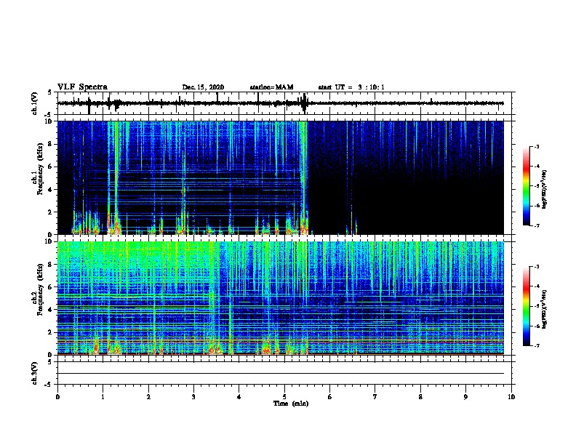Click the "ch.1(V)" waveform axis label
This screenshot has width=576, height=445.
pyautogui.click(x=35, y=103)
